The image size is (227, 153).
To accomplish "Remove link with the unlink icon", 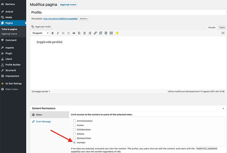I will (x=100, y=33).
